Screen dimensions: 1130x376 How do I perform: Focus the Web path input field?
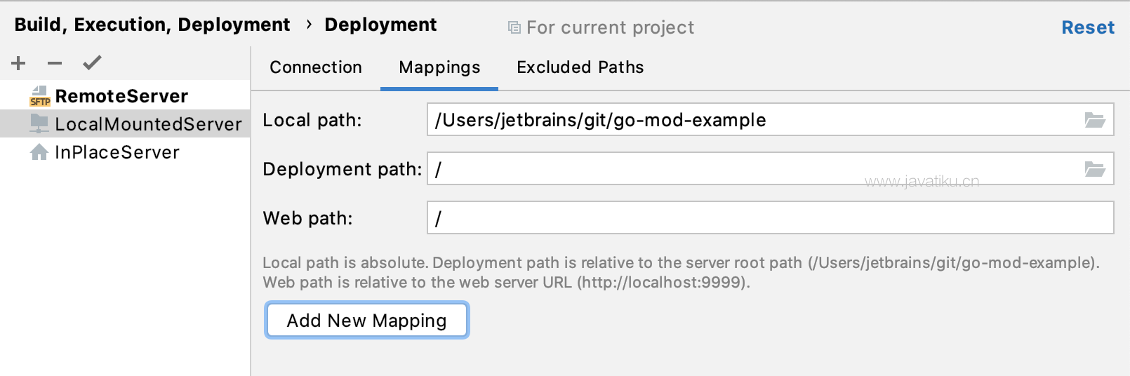tap(770, 218)
